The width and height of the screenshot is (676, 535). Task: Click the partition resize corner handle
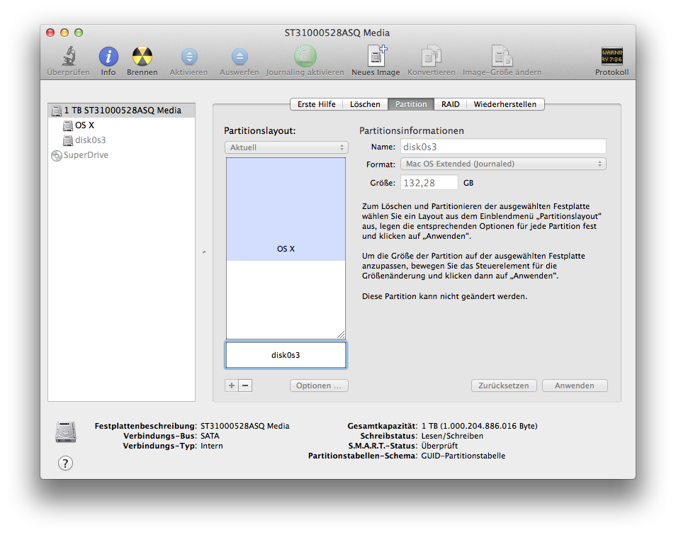pyautogui.click(x=341, y=334)
